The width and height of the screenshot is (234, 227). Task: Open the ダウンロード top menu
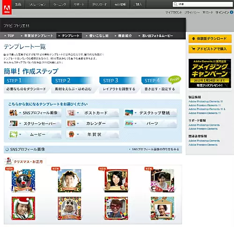(99, 4)
